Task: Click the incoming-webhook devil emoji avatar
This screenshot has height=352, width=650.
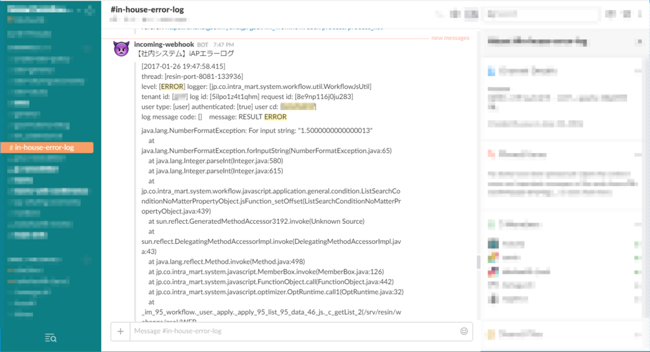Action: 121,50
